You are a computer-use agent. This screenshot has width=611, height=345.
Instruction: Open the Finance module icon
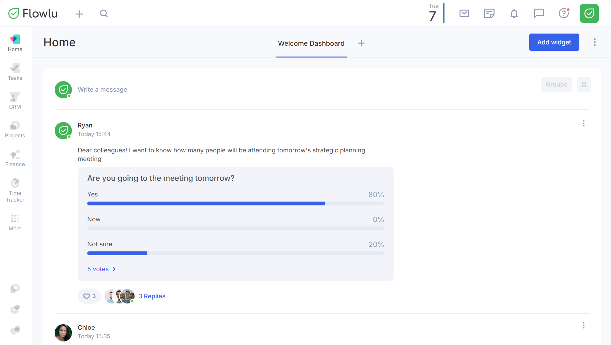coord(15,158)
